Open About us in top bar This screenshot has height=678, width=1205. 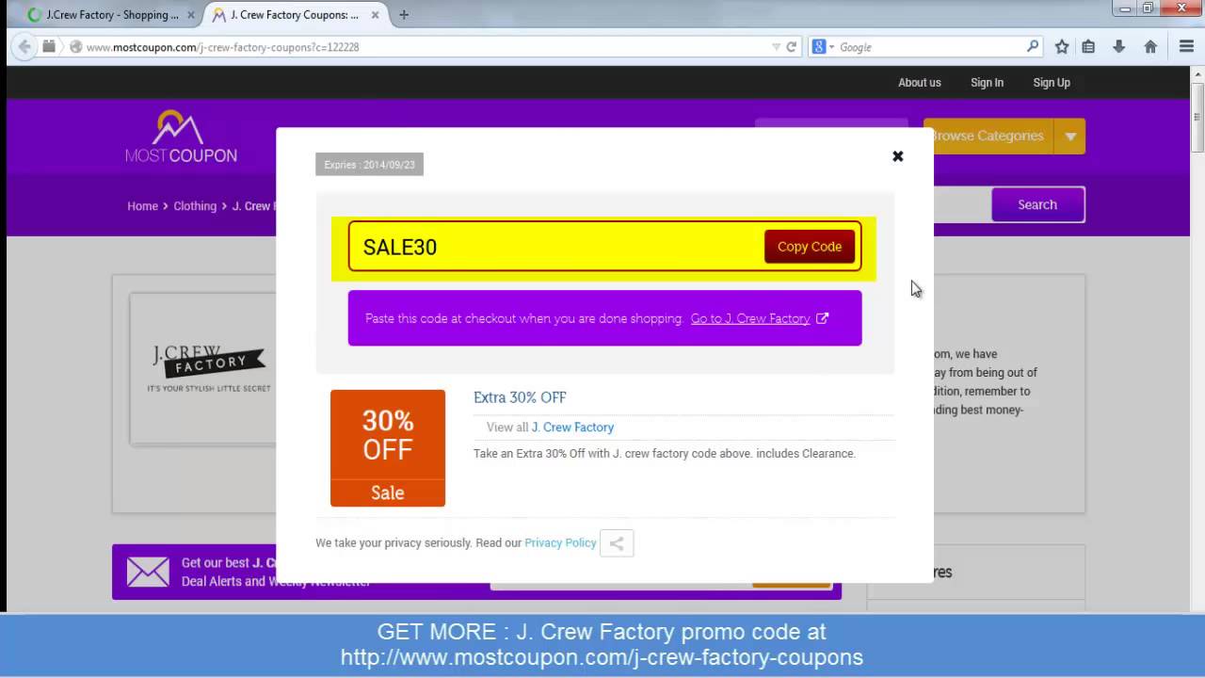click(919, 83)
